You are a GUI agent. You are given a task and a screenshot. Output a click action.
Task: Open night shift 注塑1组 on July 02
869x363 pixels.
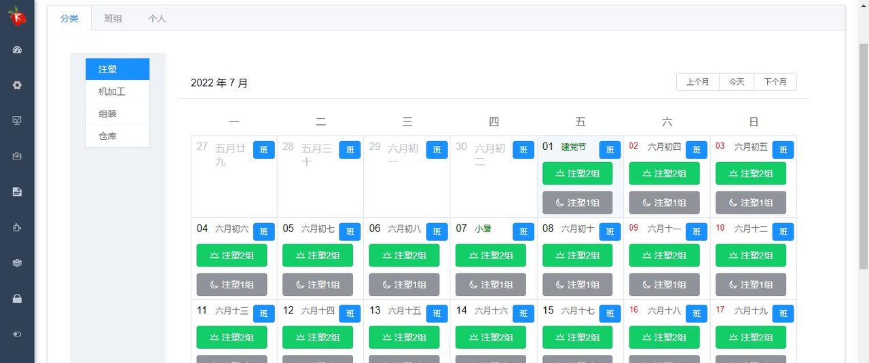[x=664, y=202]
